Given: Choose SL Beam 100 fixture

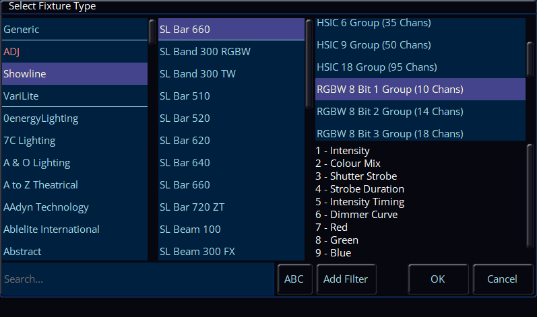Looking at the screenshot, I should pyautogui.click(x=231, y=230).
